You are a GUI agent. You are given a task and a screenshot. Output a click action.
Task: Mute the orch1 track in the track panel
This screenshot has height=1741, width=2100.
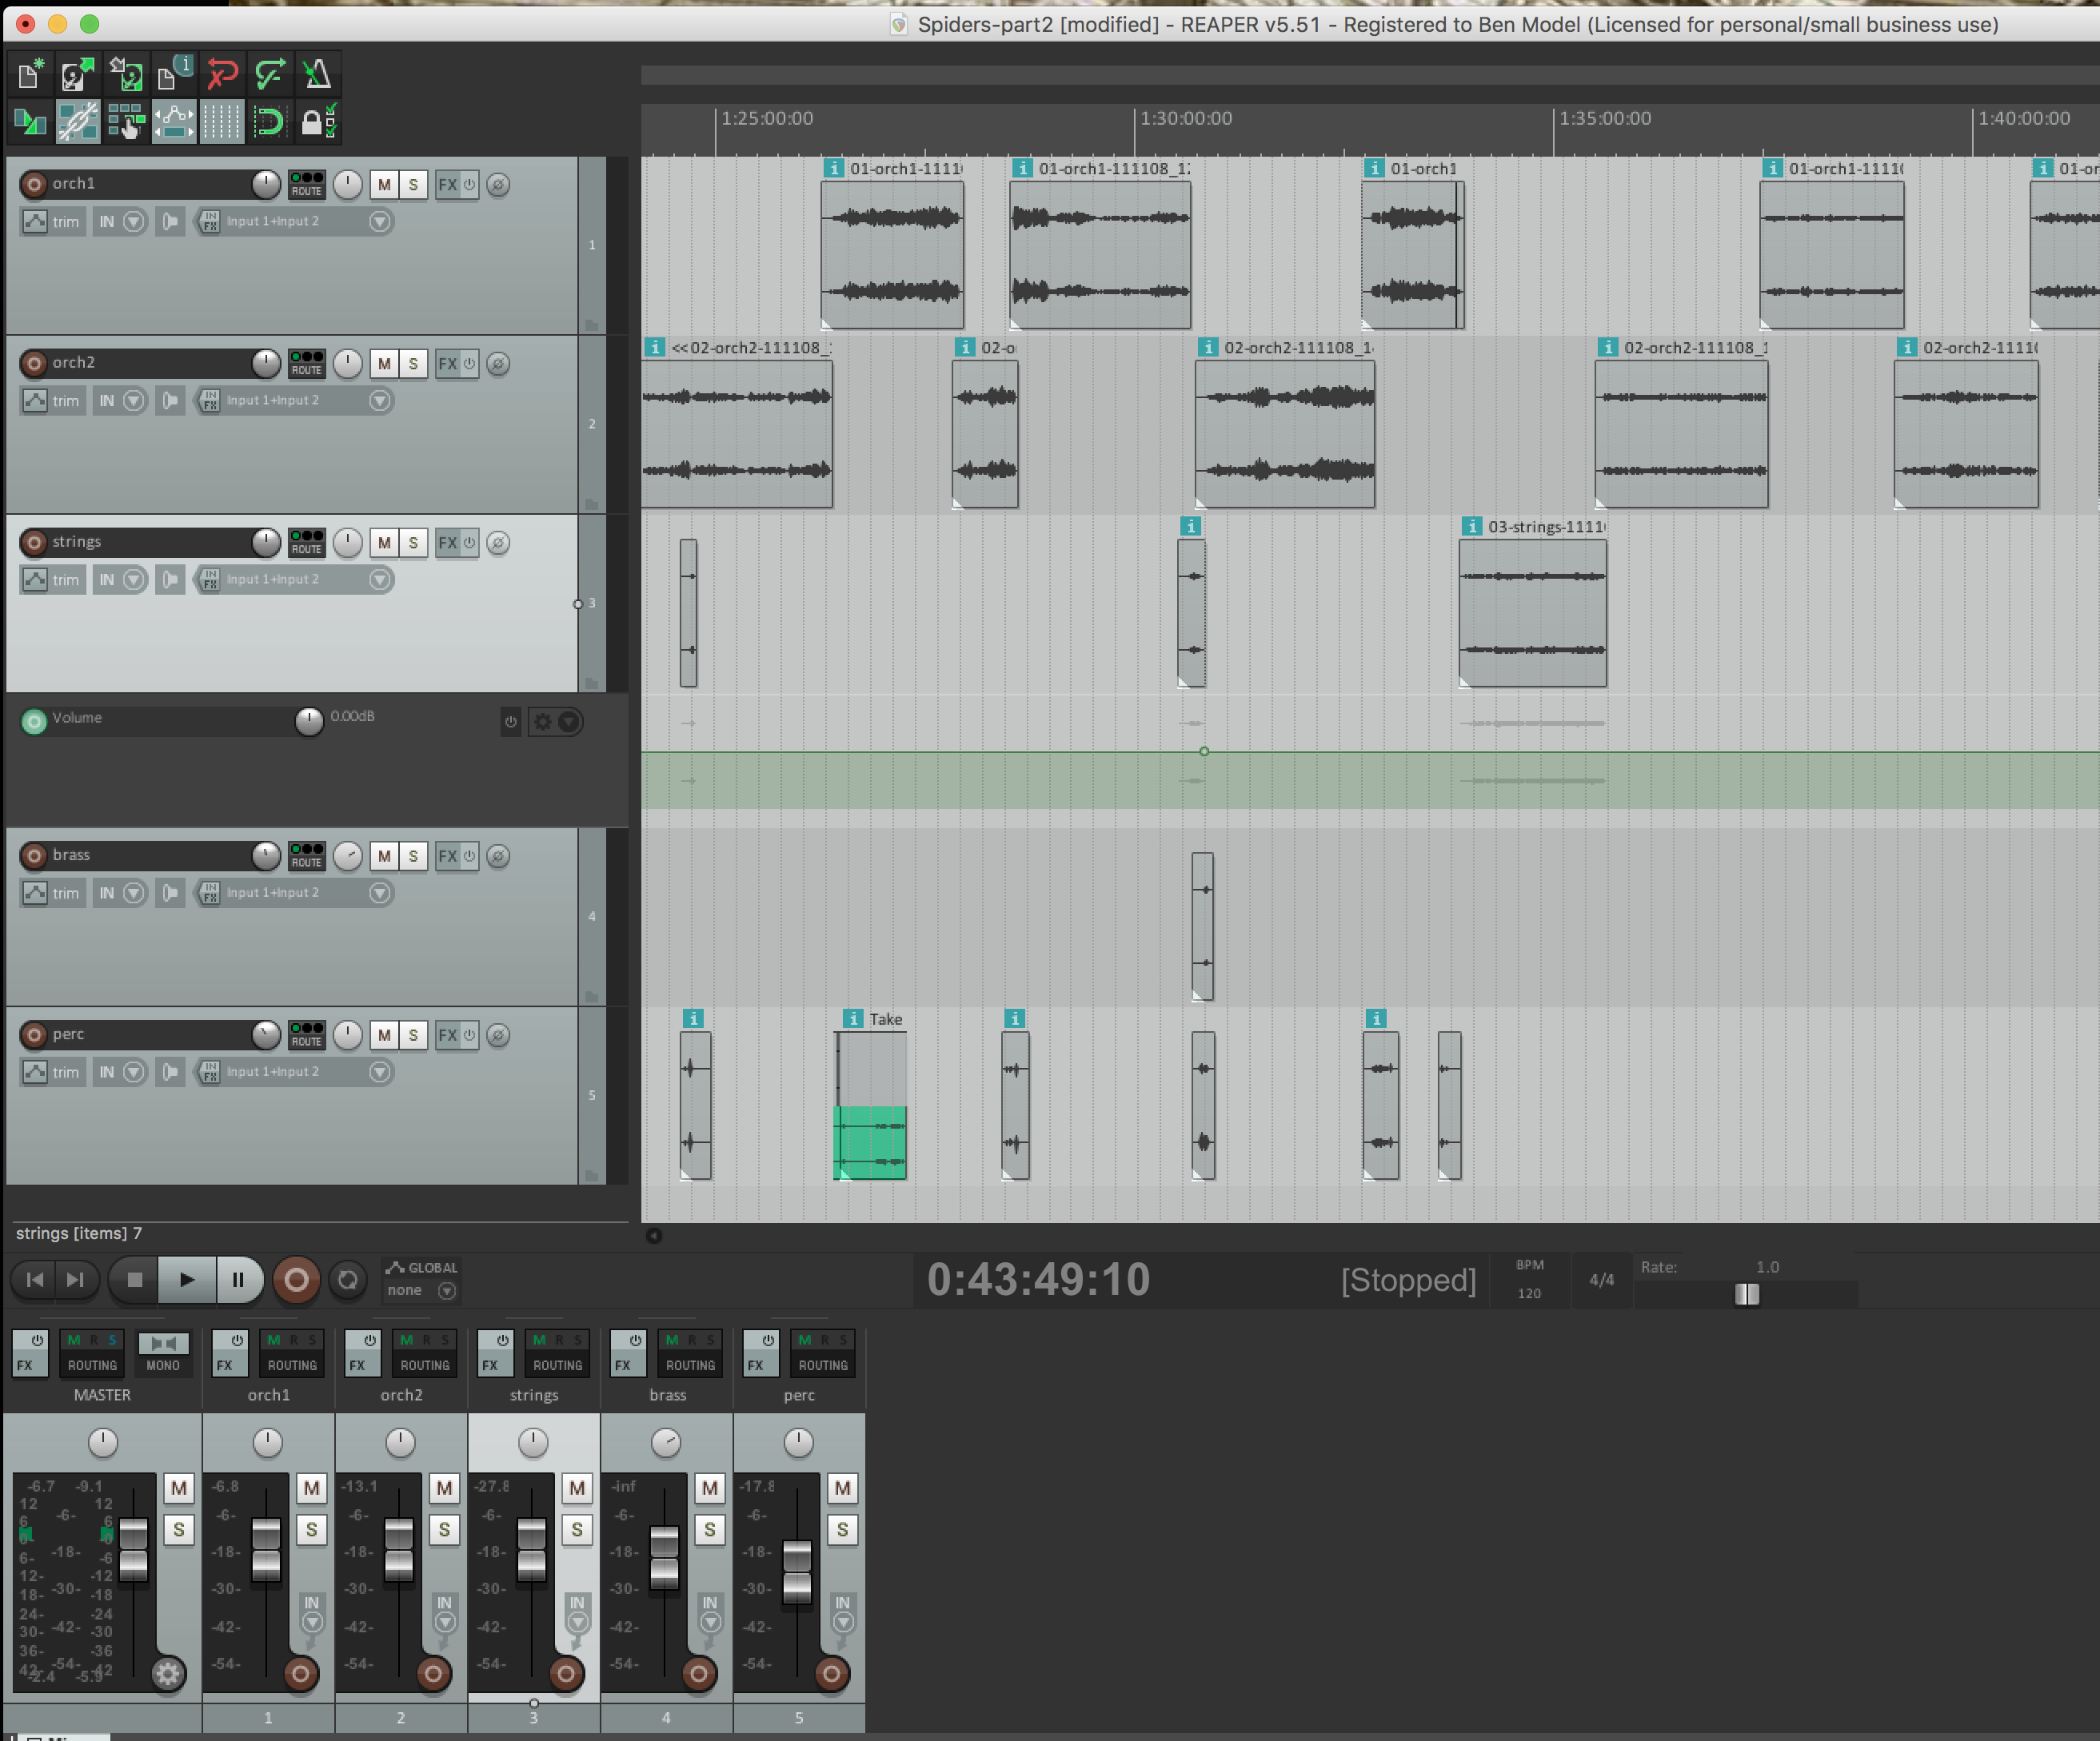pos(384,185)
